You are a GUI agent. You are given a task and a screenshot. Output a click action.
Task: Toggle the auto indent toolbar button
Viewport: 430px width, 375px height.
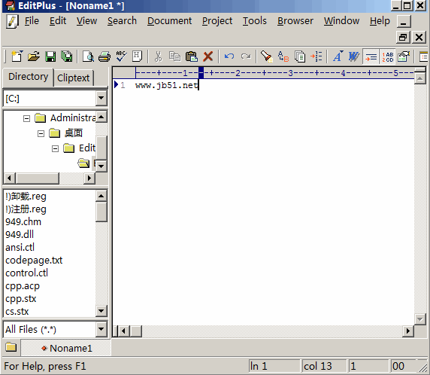pyautogui.click(x=371, y=57)
